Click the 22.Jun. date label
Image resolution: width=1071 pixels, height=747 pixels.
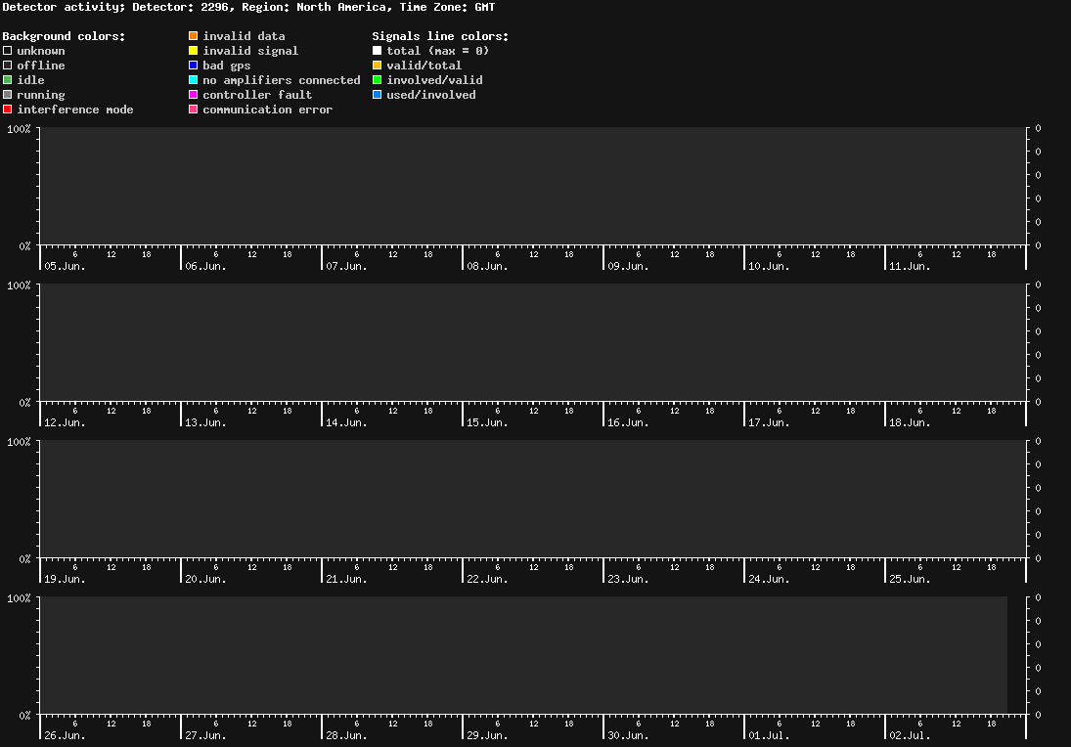point(488,579)
